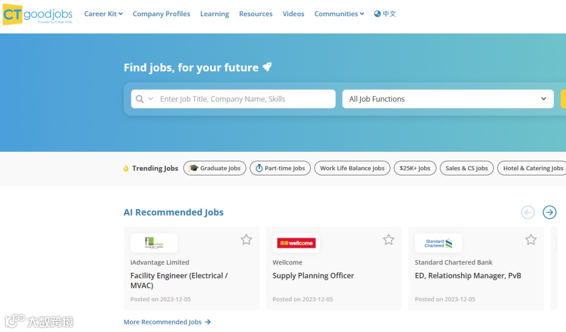566x332 pixels.
Task: Follow the More Recommended Jobs link
Action: point(167,322)
